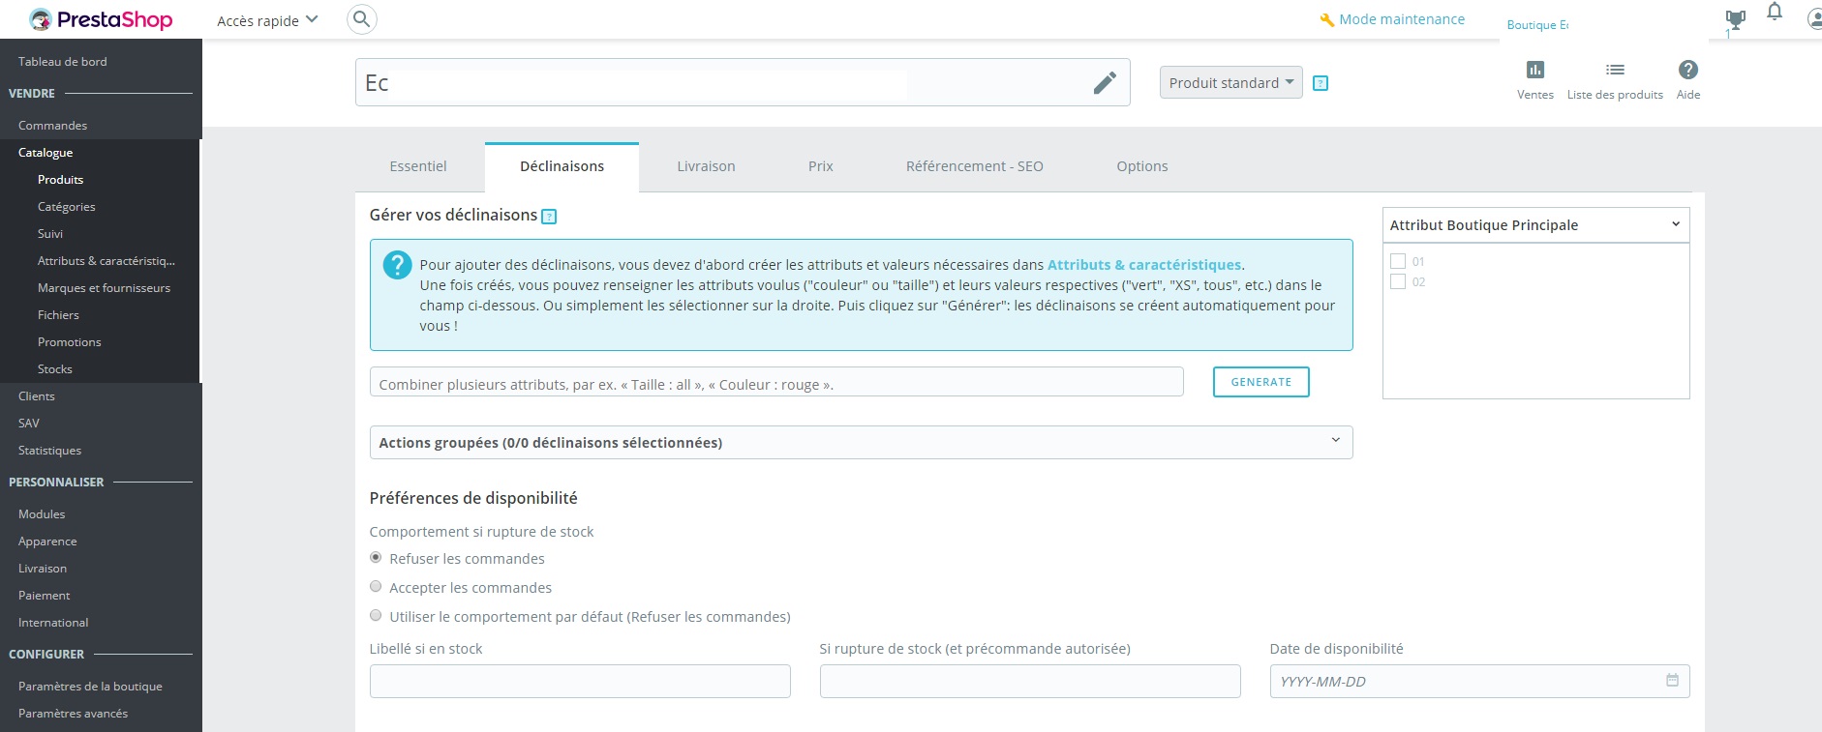The image size is (1822, 732).
Task: Click the GENERATE button
Action: point(1260,382)
